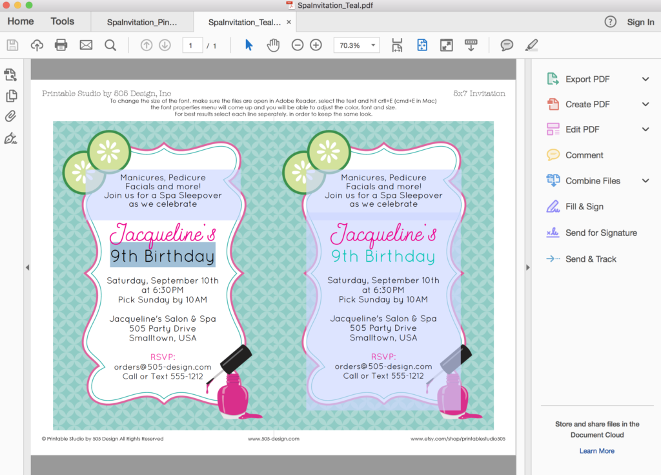Click the highlighter annotation icon
661x475 pixels.
tap(531, 45)
